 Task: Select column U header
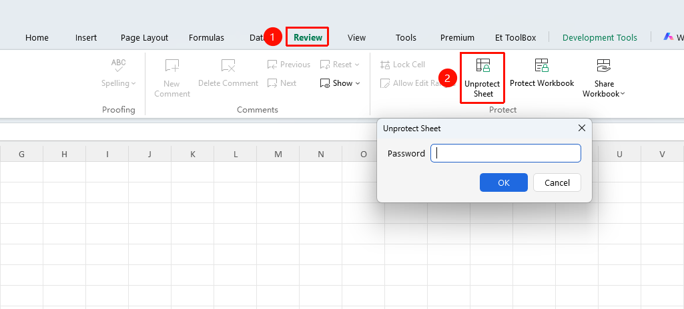(619, 154)
